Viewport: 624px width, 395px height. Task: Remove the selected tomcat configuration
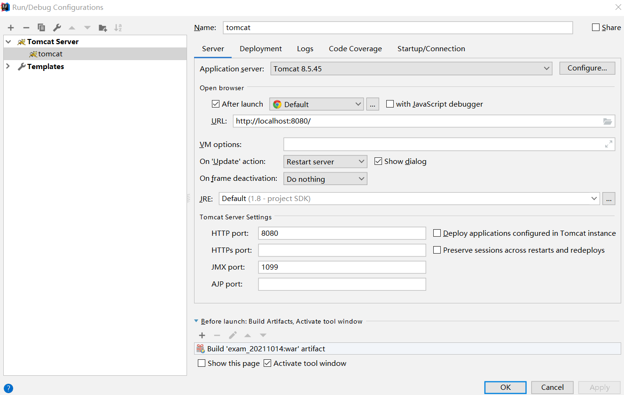tap(26, 27)
